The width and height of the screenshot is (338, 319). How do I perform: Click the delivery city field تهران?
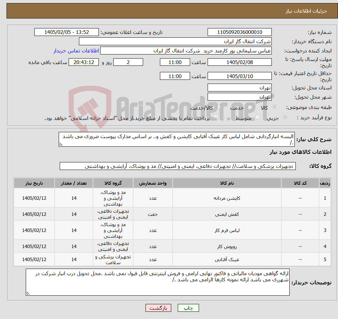pos(240,97)
